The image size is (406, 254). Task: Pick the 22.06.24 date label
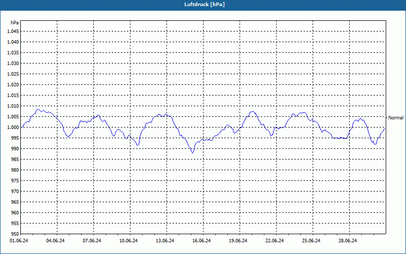coord(275,241)
